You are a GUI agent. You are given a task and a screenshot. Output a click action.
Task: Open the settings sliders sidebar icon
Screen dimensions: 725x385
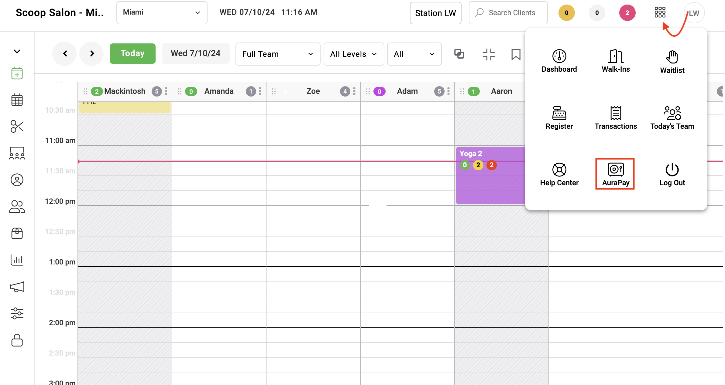(17, 313)
